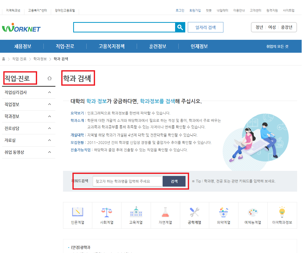Click the magnifying glass search icon
Screen dimensions: 307x253
point(180,27)
